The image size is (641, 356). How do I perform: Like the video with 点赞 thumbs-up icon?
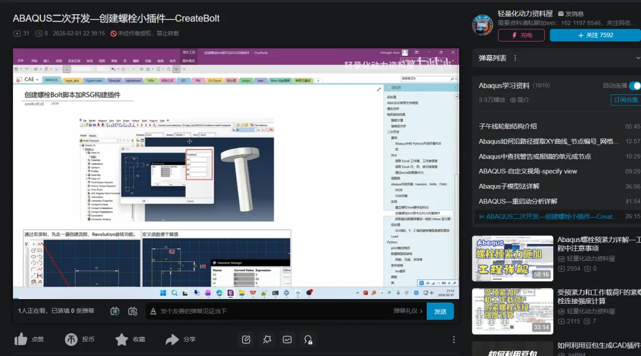[21, 339]
